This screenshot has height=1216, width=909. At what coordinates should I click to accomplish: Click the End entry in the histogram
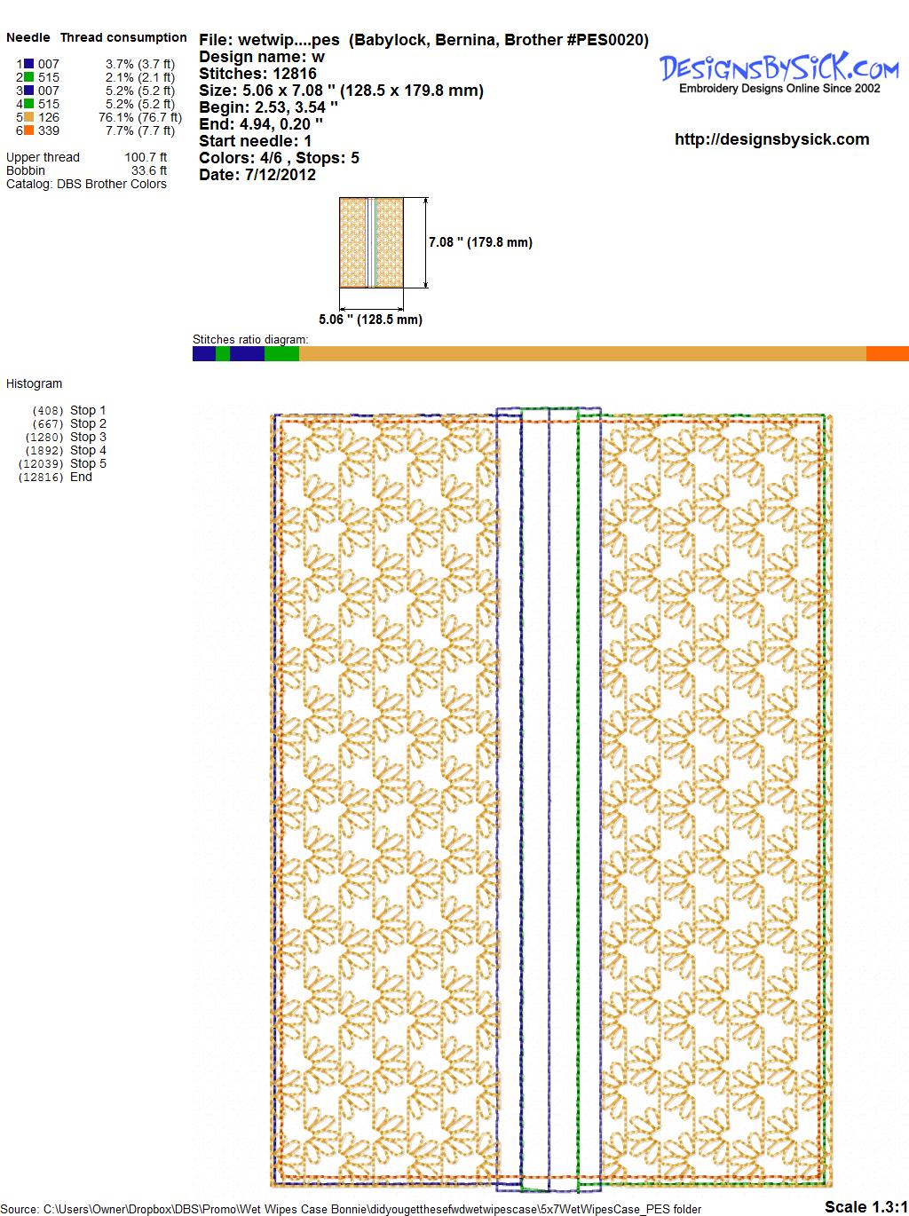[81, 477]
